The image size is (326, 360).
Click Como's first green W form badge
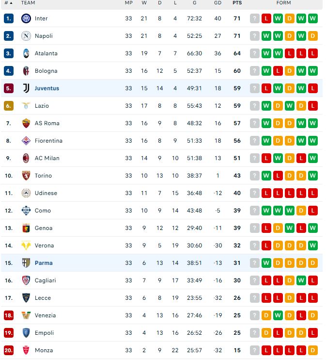click(x=266, y=211)
